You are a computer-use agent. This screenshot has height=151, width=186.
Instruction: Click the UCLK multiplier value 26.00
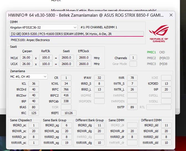pos(26,64)
